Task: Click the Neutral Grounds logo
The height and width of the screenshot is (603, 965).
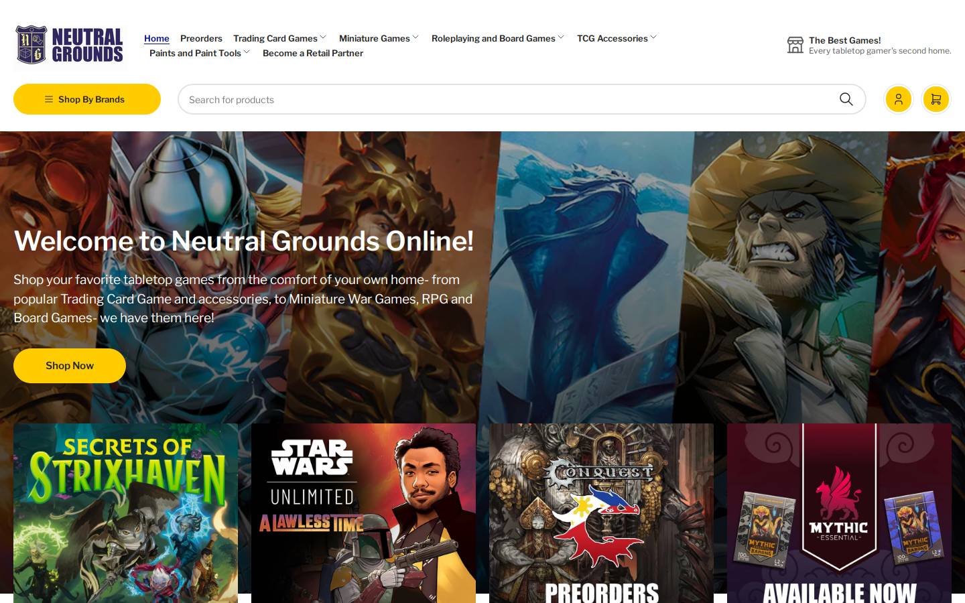Action: point(70,46)
